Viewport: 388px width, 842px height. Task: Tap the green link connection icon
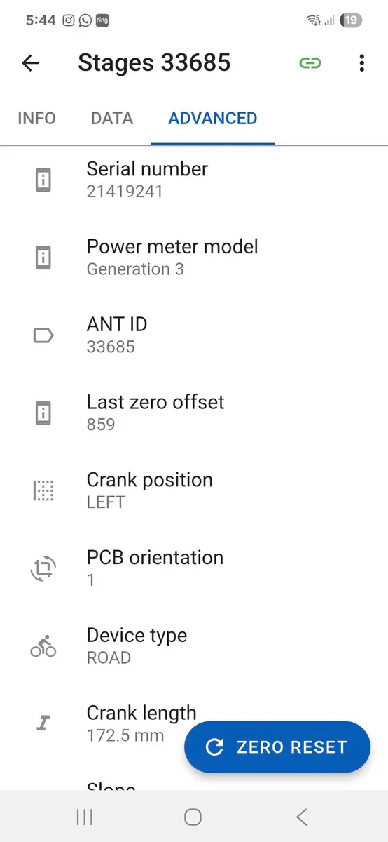tap(310, 63)
